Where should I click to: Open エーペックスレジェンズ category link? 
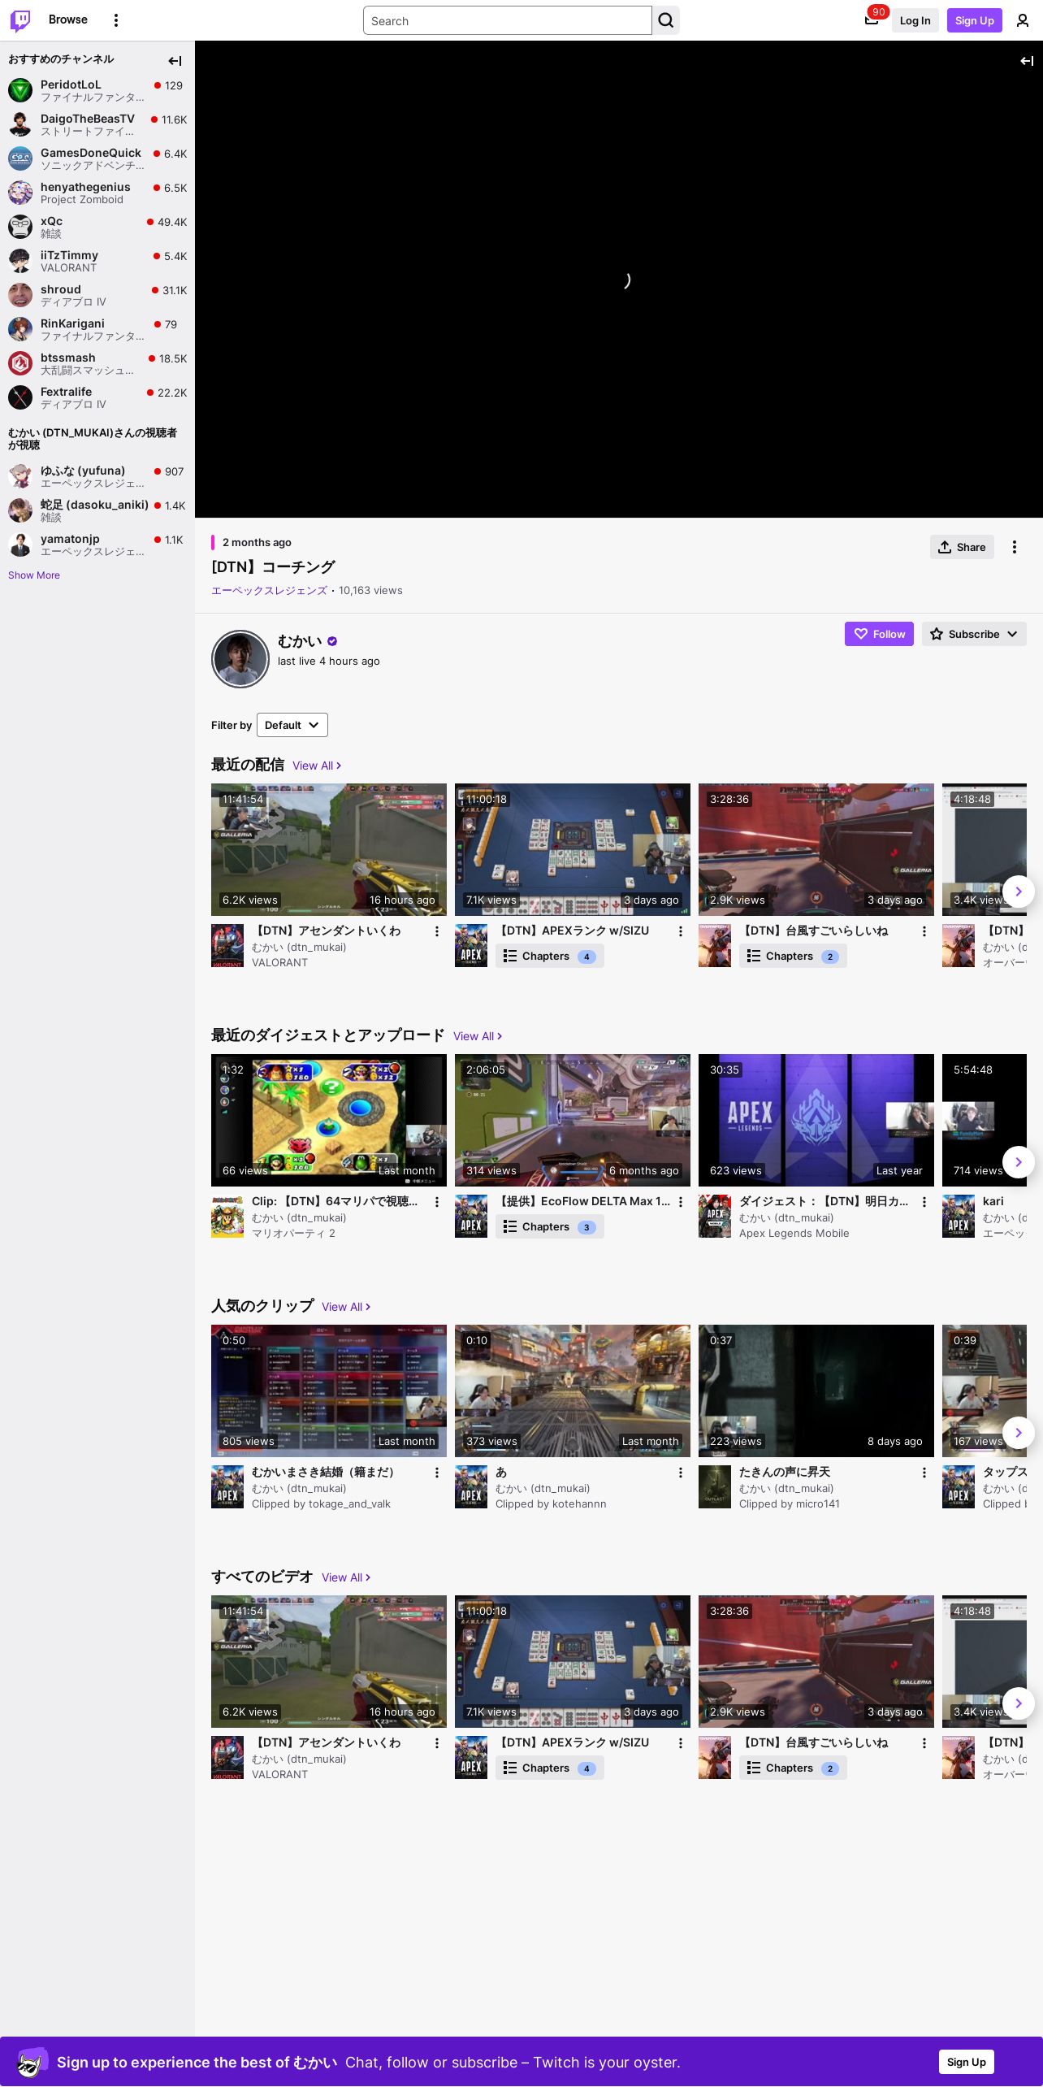tap(269, 591)
